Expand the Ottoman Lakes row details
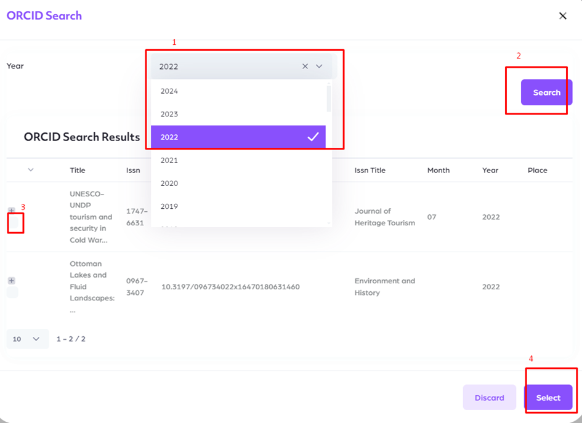Screen dimensions: 582x423 pos(12,281)
